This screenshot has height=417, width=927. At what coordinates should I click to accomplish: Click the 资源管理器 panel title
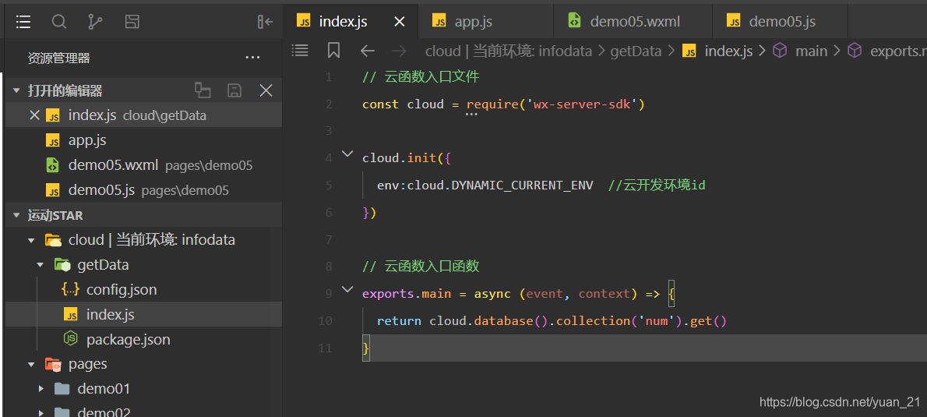[x=59, y=58]
